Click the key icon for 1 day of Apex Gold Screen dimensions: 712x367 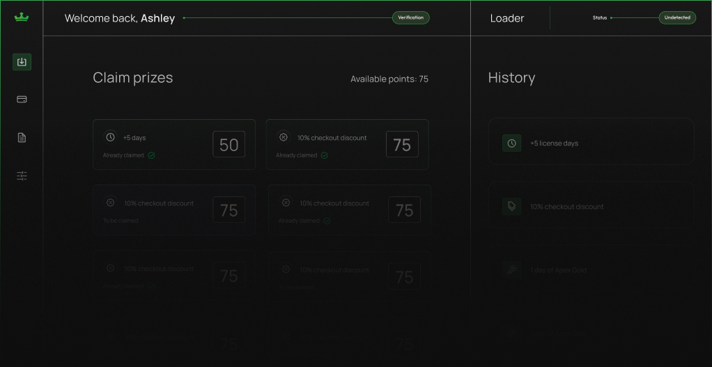click(511, 270)
